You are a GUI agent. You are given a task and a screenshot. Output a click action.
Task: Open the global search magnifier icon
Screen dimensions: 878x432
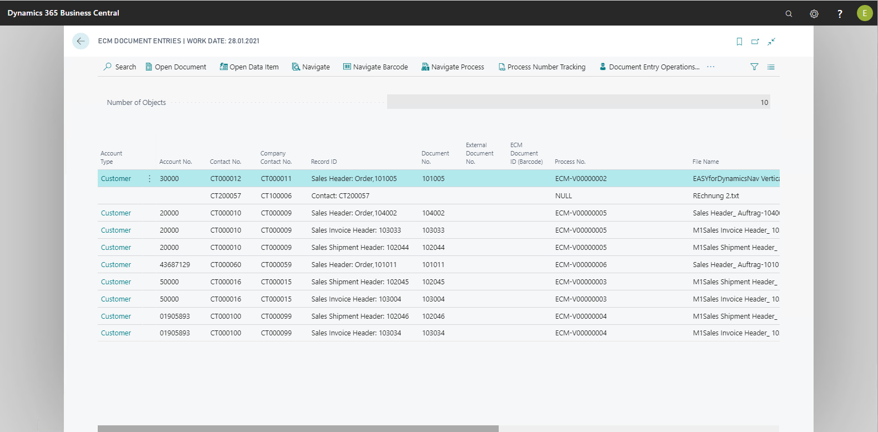pyautogui.click(x=789, y=14)
